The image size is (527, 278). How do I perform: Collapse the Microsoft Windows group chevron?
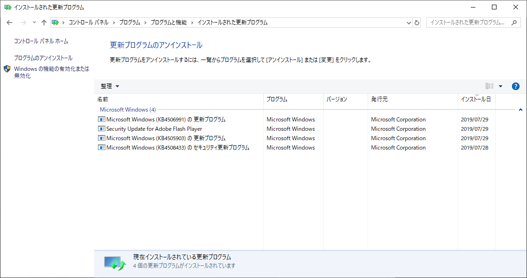[x=520, y=110]
